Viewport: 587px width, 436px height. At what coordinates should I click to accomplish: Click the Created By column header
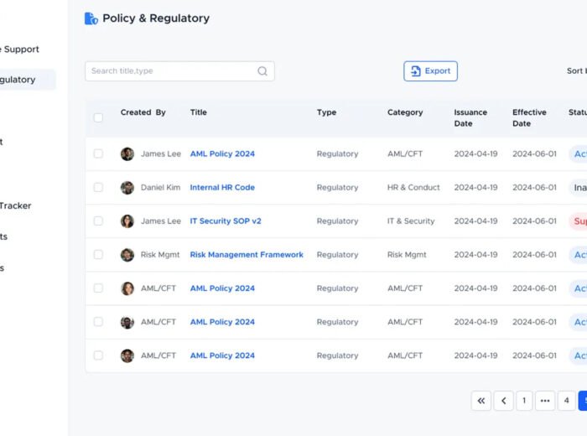[x=143, y=112]
